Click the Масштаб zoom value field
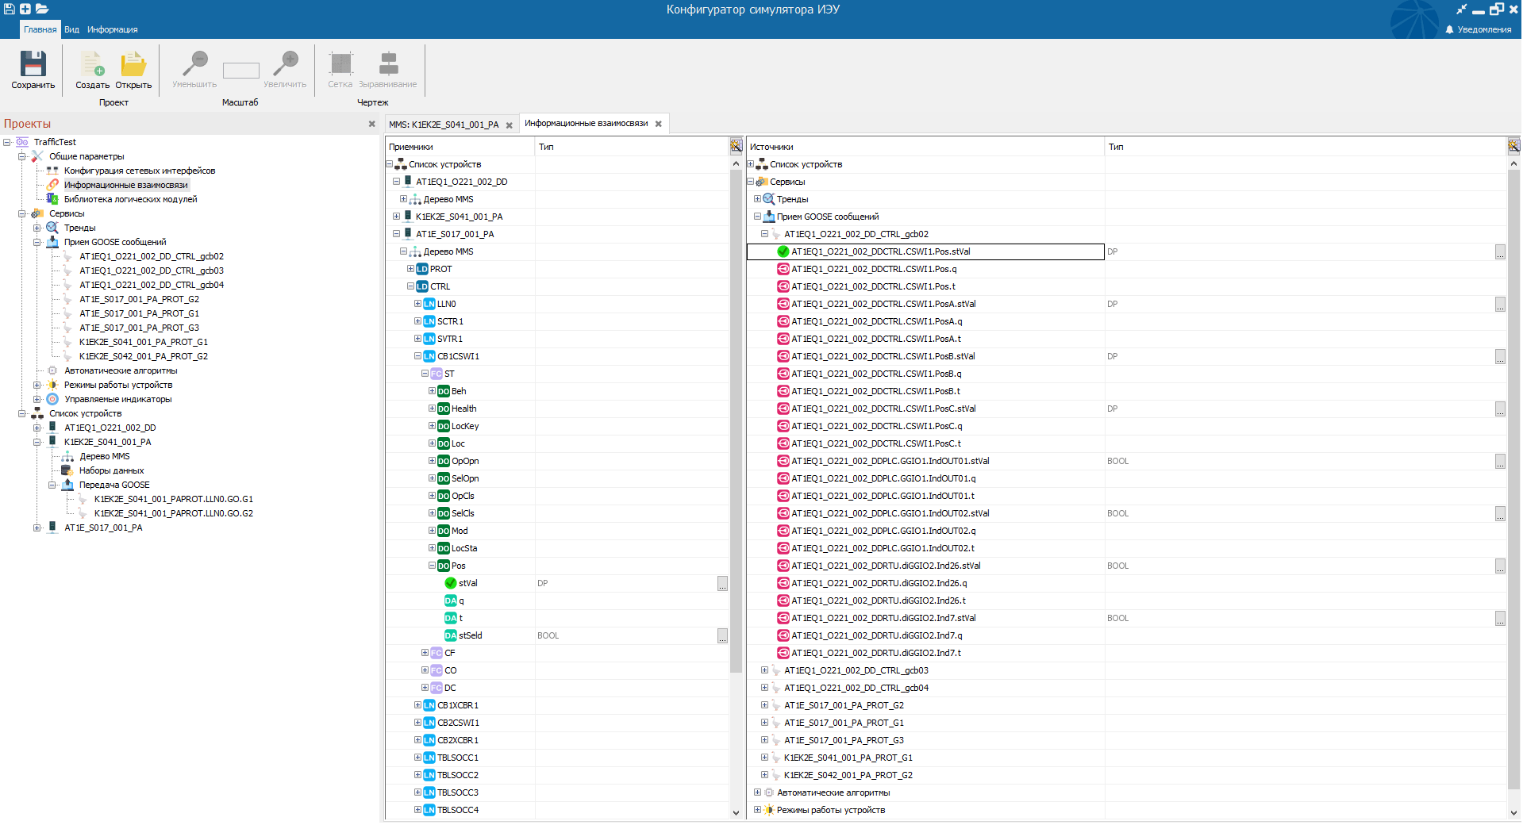The image size is (1523, 825). pos(241,71)
